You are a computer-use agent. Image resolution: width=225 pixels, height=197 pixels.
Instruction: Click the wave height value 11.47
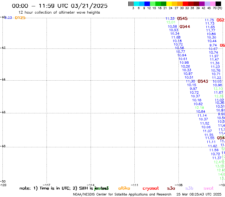[214, 59]
